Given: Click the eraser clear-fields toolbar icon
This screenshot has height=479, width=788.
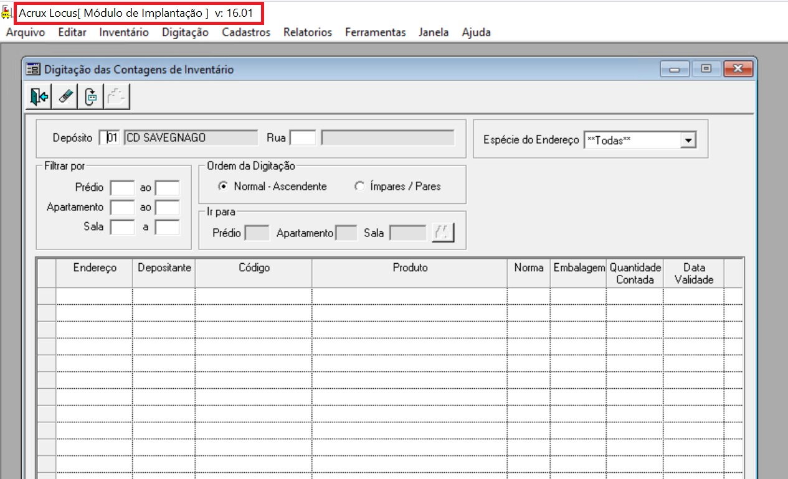Looking at the screenshot, I should [65, 96].
